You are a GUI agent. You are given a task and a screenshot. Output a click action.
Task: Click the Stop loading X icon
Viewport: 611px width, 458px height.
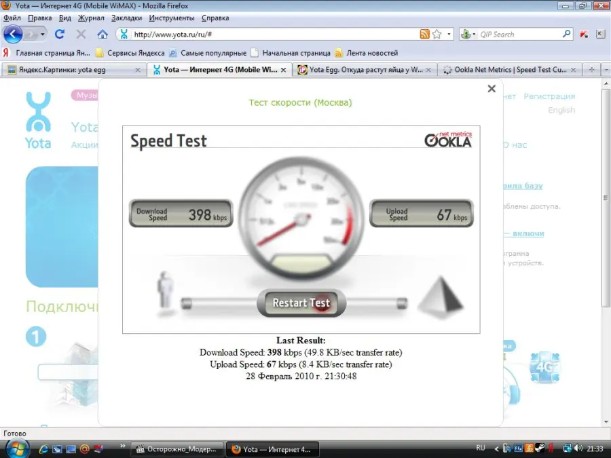click(x=81, y=35)
